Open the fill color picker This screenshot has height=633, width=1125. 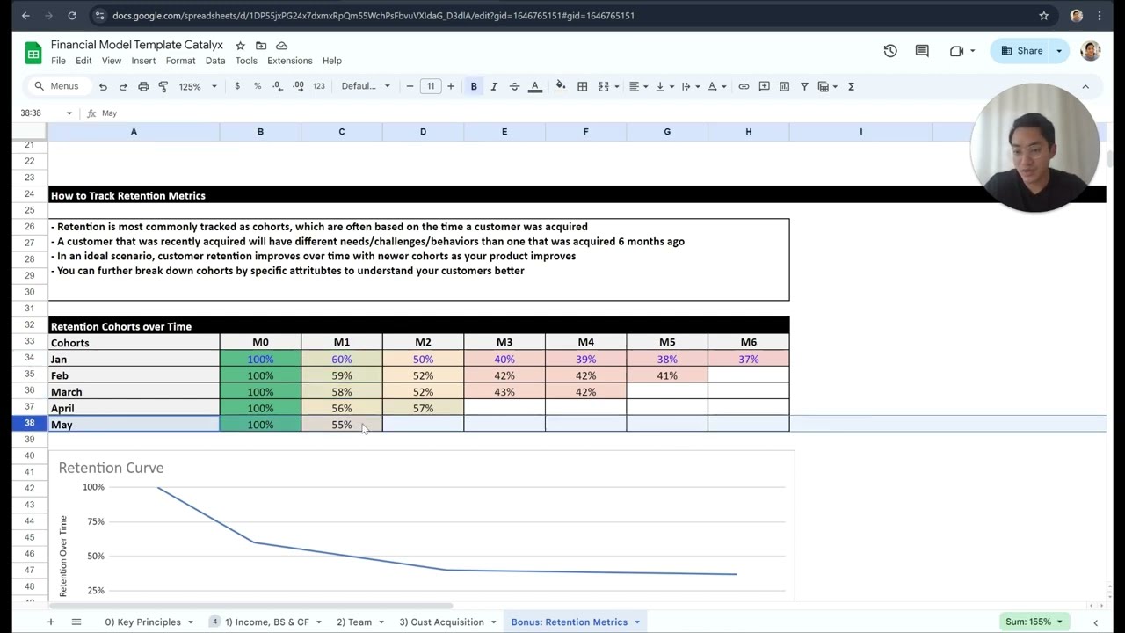[561, 86]
